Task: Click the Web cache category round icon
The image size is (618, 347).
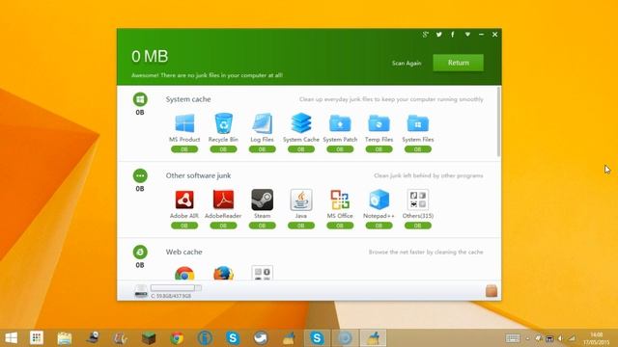Action: click(x=140, y=252)
